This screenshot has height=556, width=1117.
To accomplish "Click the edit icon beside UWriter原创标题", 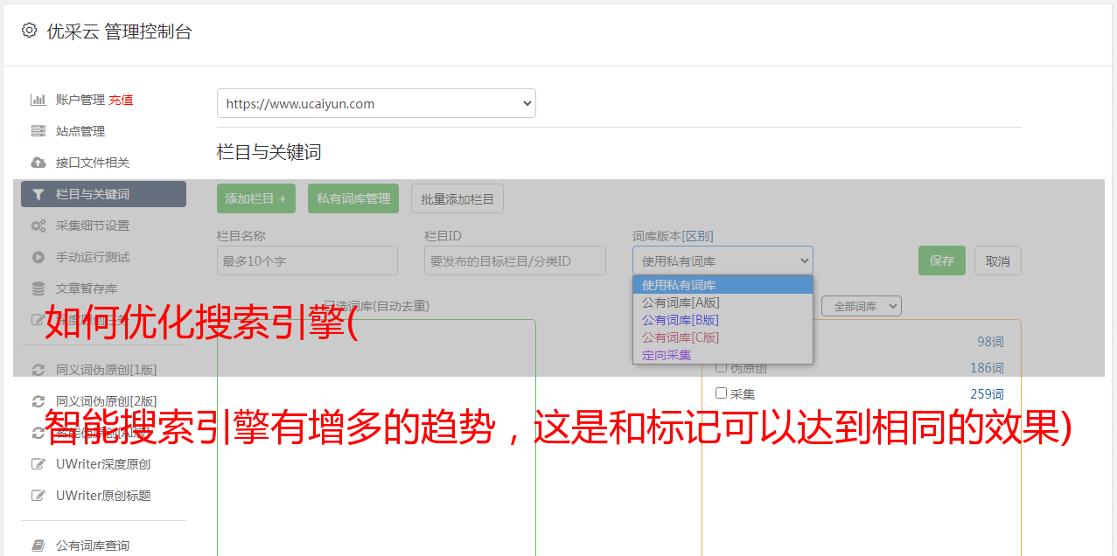I will point(38,496).
